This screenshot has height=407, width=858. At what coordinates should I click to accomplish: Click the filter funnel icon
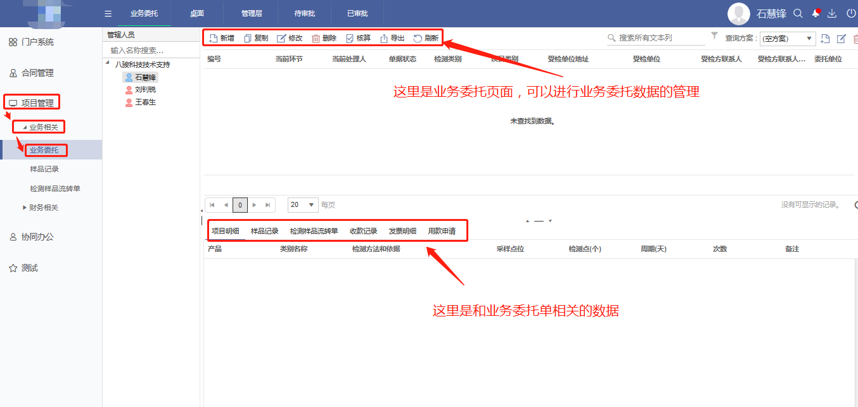point(715,36)
